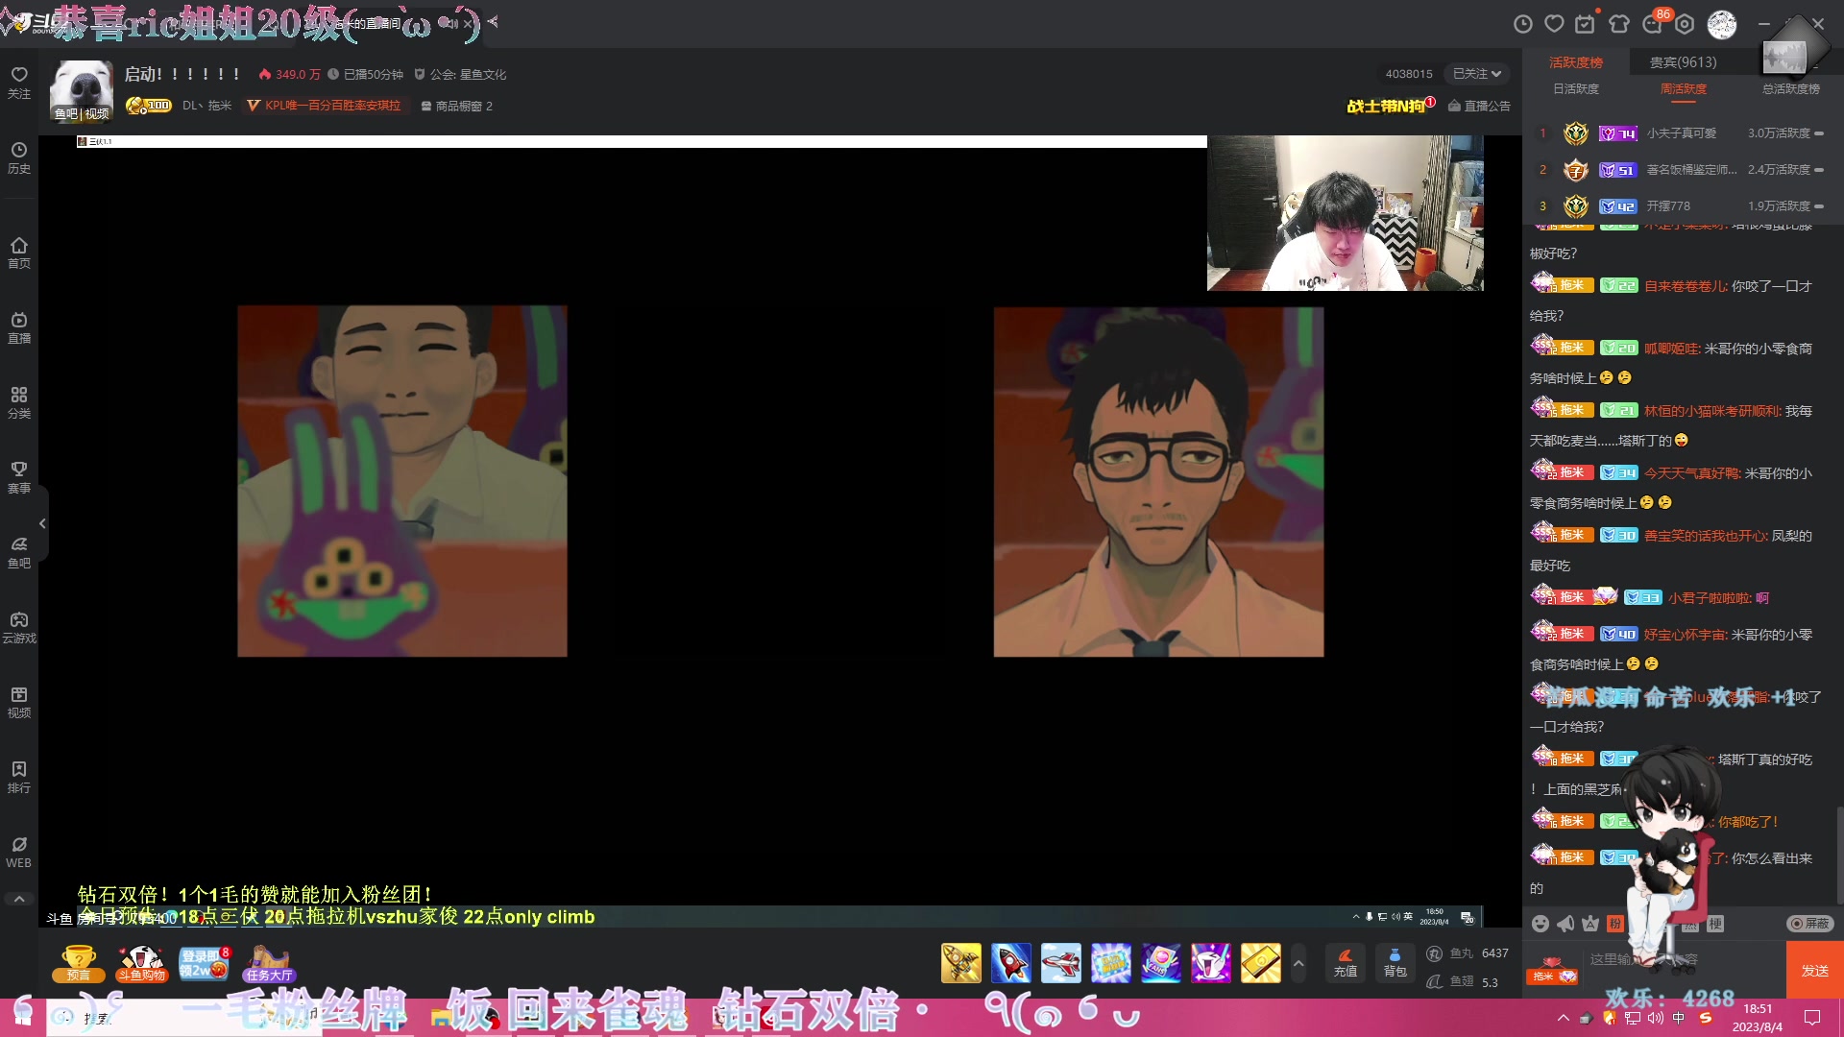Image resolution: width=1844 pixels, height=1037 pixels.
Task: Send the airplane gift
Action: 1060,962
